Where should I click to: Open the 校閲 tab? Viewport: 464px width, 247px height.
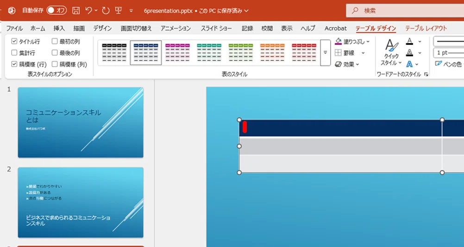point(267,28)
